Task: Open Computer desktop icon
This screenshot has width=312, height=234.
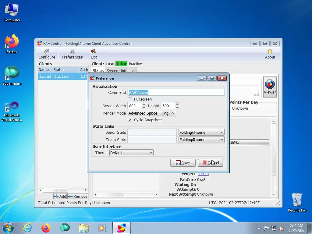Action: 12,13
